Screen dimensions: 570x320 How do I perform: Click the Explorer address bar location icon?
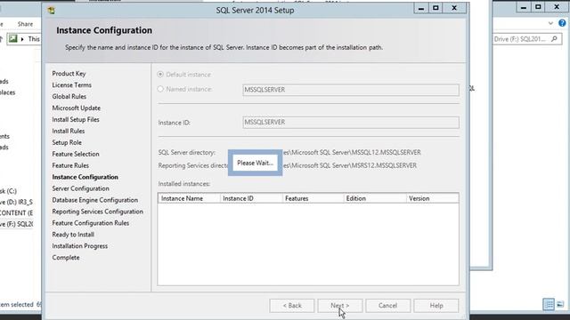[13, 38]
